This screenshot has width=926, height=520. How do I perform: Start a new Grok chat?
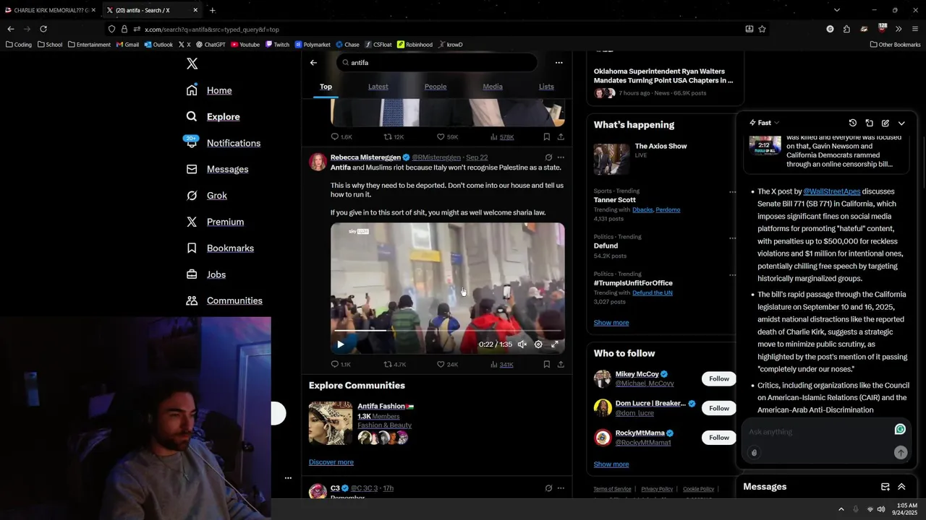(885, 123)
